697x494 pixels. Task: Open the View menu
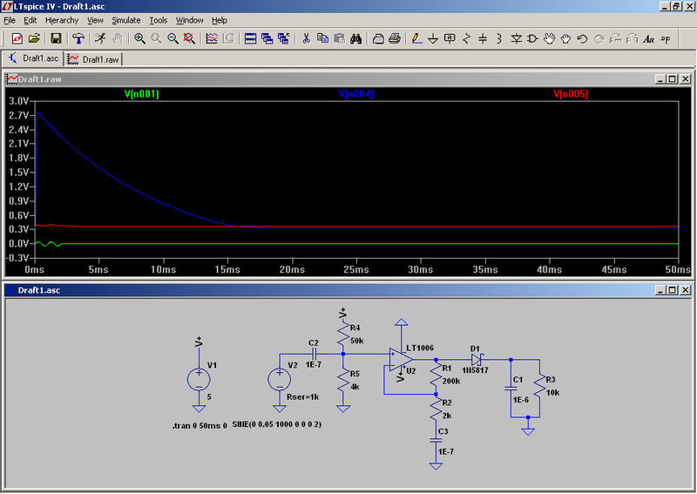point(95,20)
